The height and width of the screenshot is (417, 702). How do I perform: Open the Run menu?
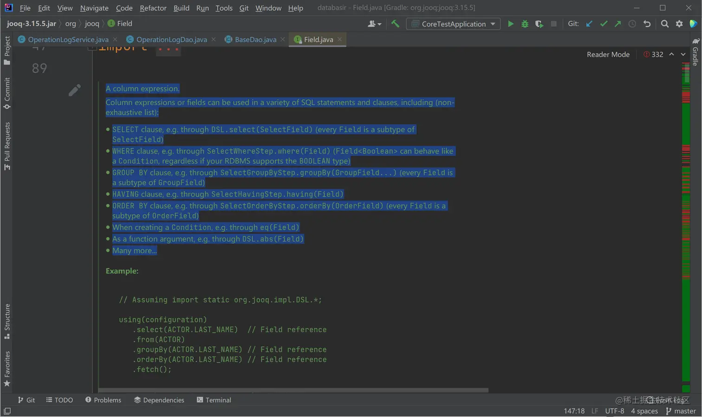[202, 8]
